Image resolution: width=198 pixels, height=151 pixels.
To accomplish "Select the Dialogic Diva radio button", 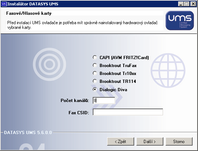I will click(95, 89).
